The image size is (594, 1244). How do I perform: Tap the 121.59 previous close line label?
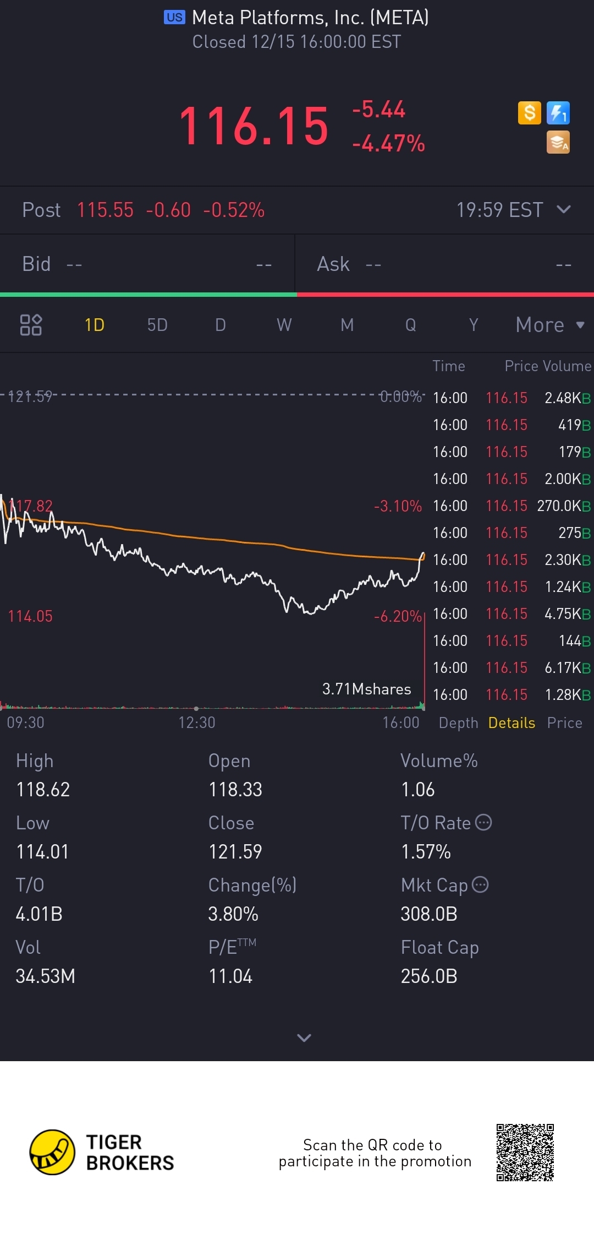click(x=30, y=396)
